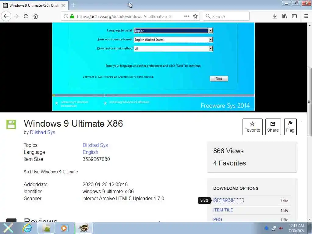Click the network tray icon

pyautogui.click(x=274, y=228)
